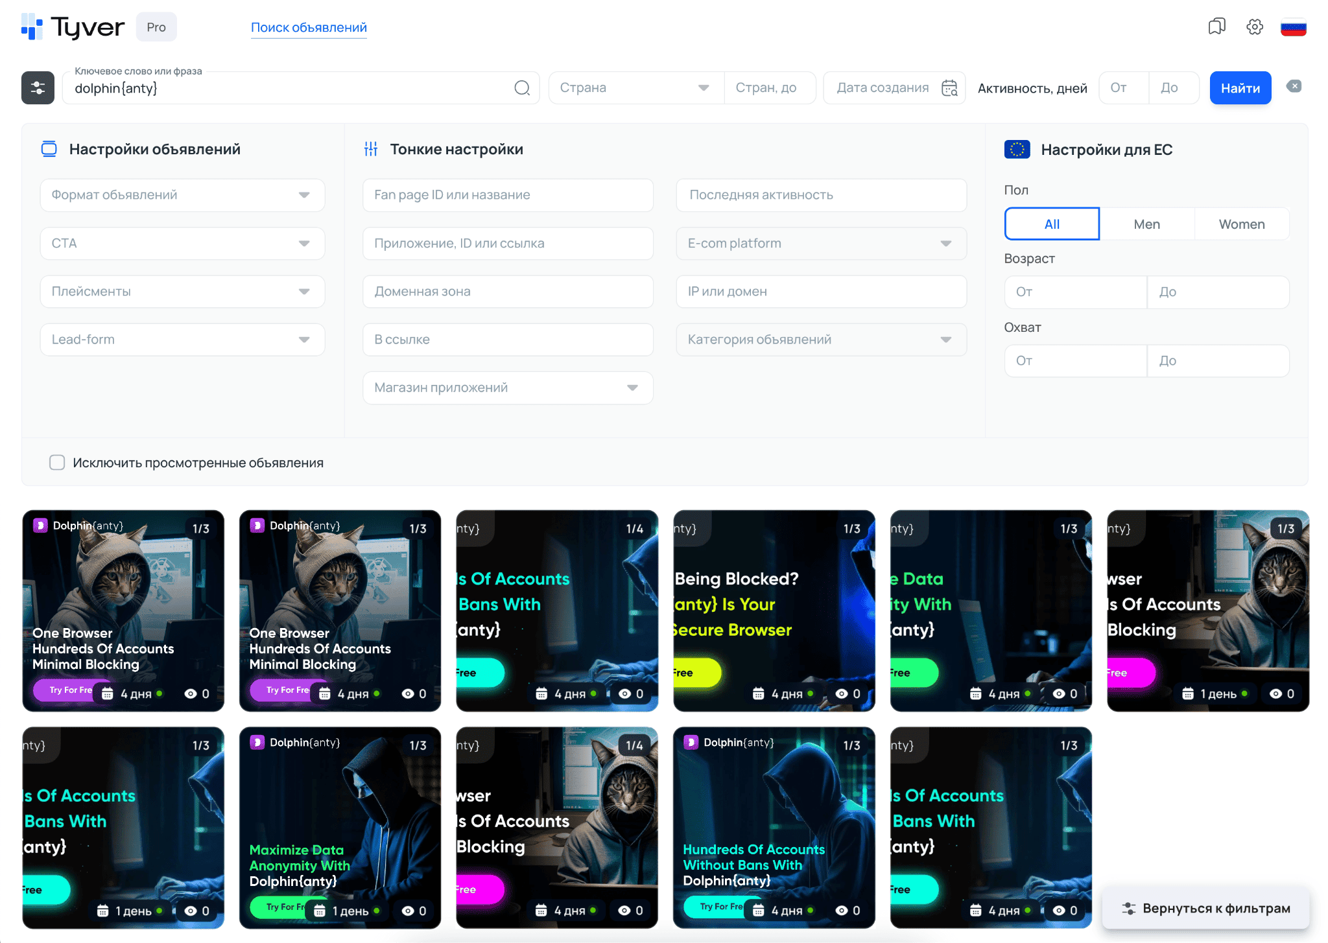
Task: Select 'Men' gender option
Action: pyautogui.click(x=1146, y=224)
